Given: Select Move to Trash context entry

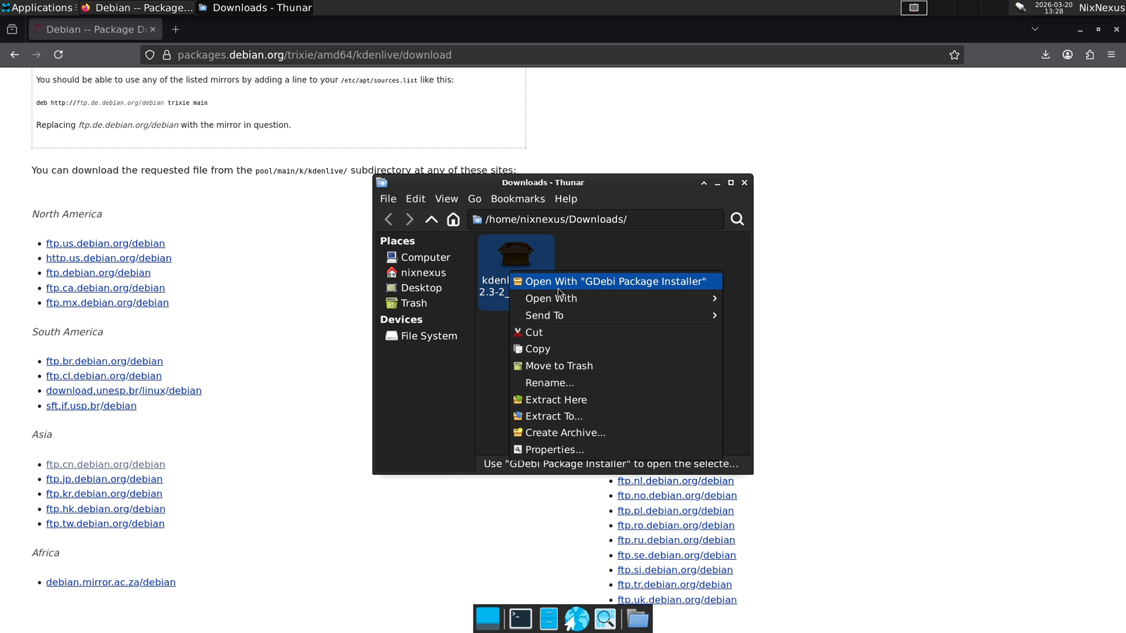Looking at the screenshot, I should point(616,366).
